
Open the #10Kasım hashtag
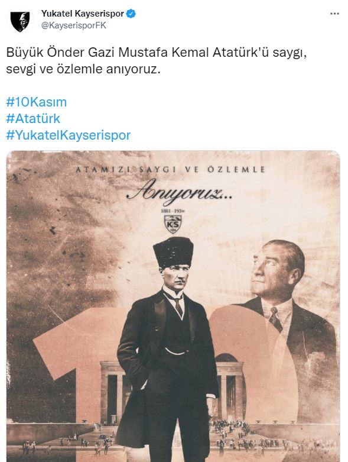click(37, 102)
